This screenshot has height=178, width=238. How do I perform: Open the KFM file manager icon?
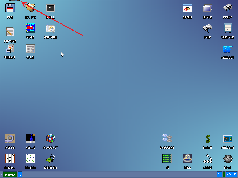[x=10, y=8]
